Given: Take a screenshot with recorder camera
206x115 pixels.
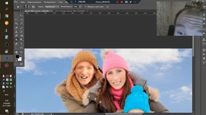Looking at the screenshot, I should 126,2.
